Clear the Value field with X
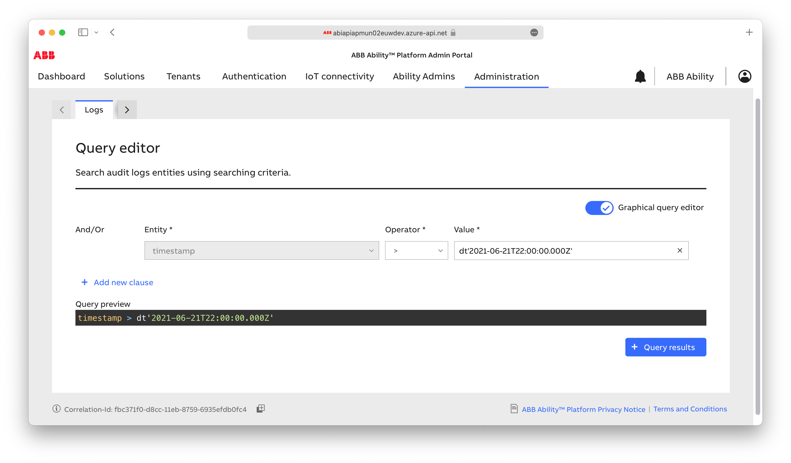The image size is (791, 463). click(x=680, y=250)
